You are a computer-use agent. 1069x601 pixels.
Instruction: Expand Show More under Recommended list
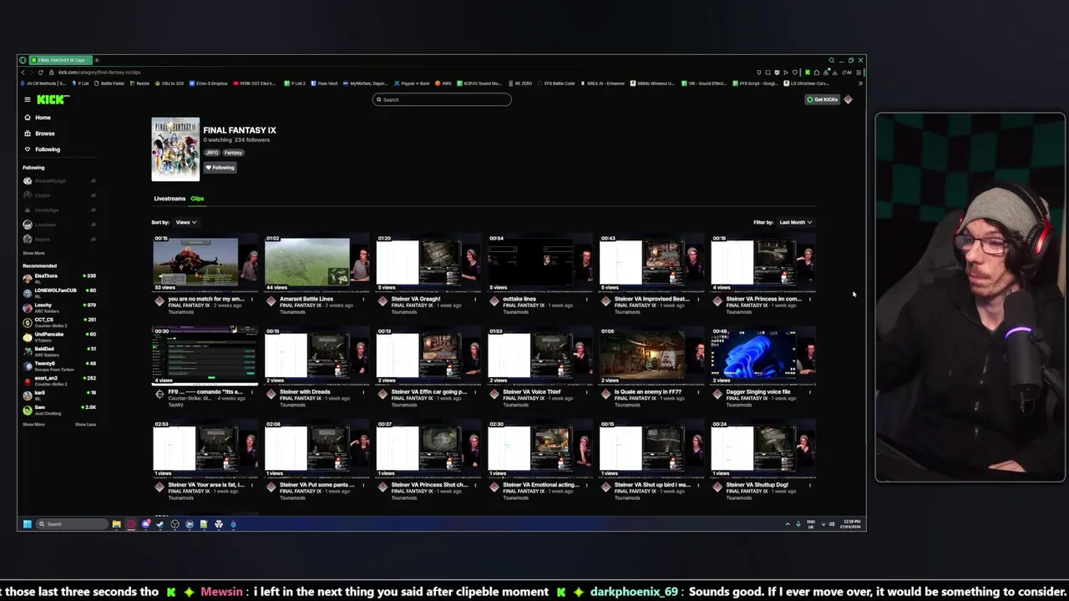coord(33,424)
